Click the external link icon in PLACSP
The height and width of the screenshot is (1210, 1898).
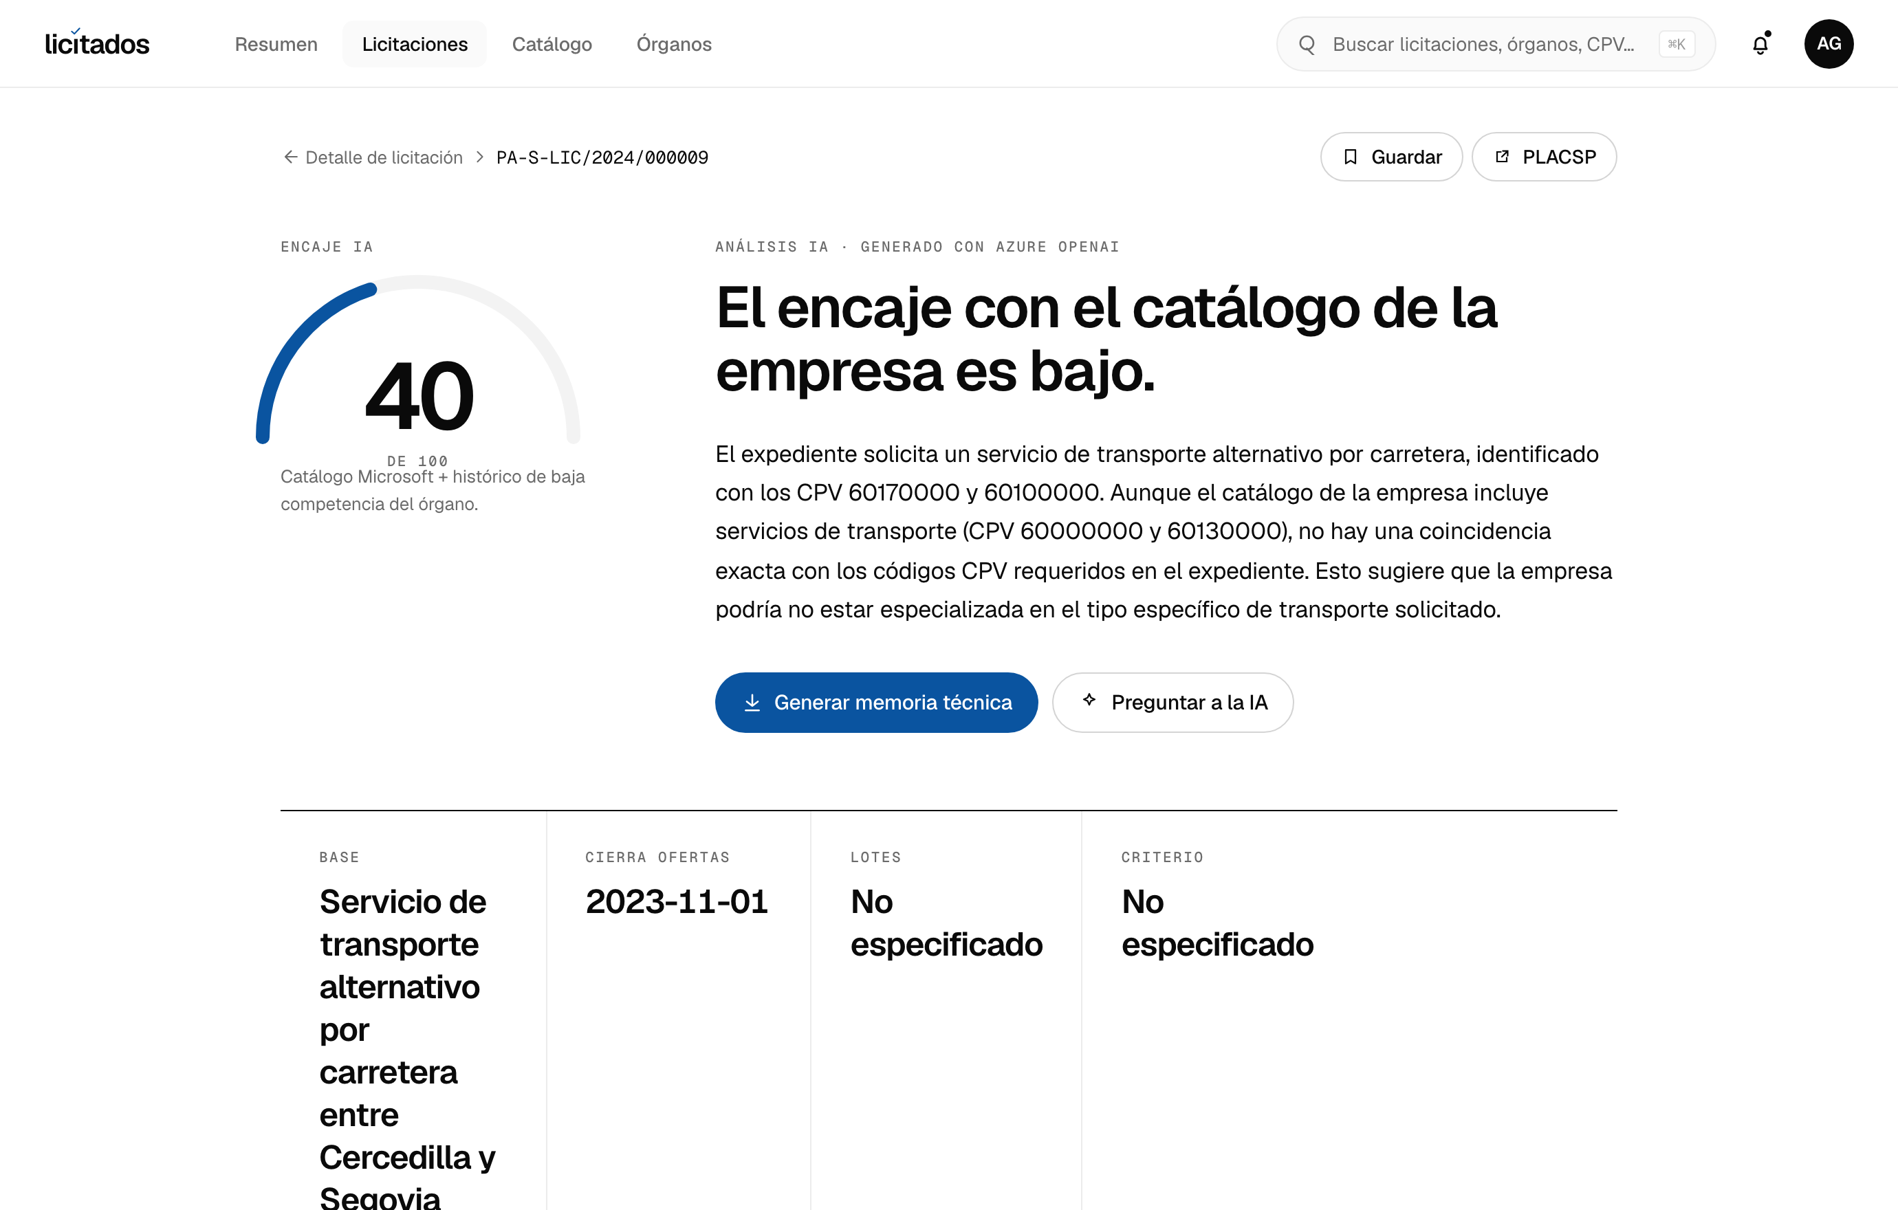pyautogui.click(x=1503, y=156)
